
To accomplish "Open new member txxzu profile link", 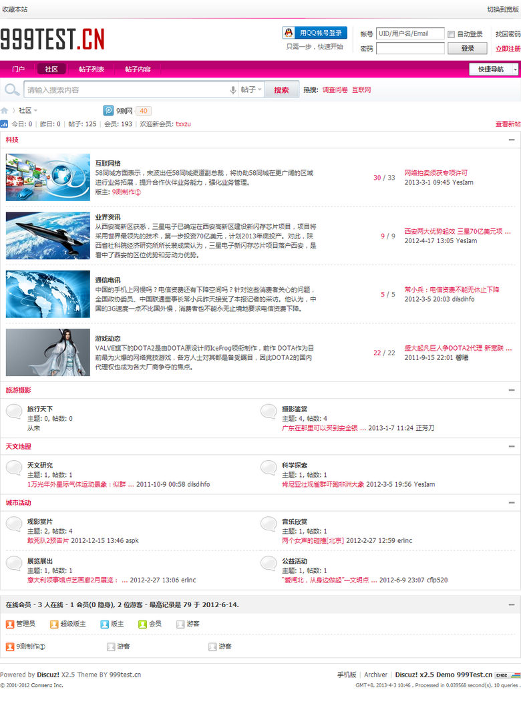I will (183, 124).
